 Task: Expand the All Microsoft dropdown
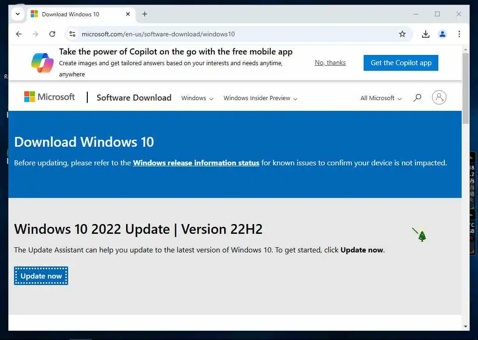(381, 98)
